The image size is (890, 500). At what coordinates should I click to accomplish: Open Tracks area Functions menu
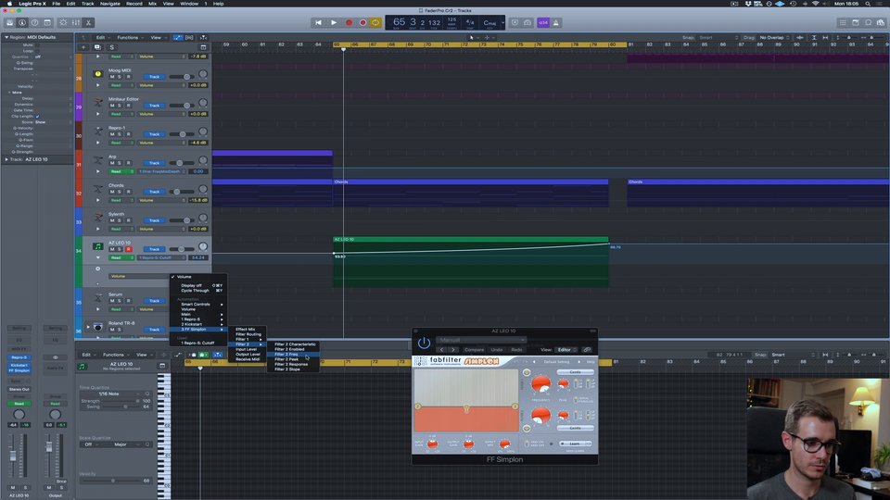128,37
